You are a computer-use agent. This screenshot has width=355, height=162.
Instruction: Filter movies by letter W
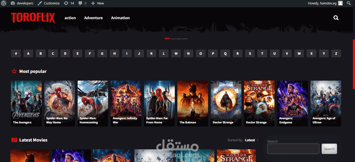(299, 53)
